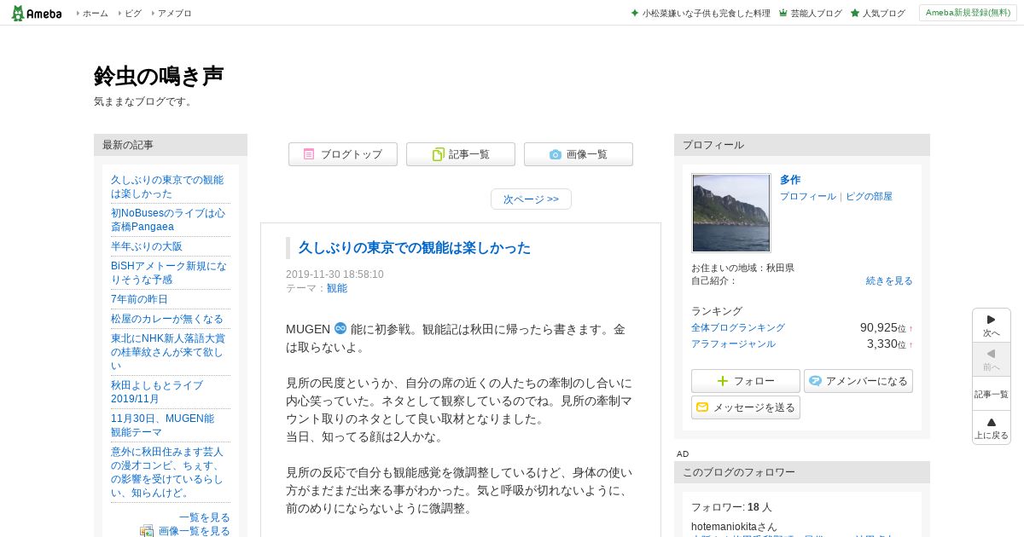Click the blue camera 画像一覧 icon
The height and width of the screenshot is (537, 1024).
(556, 154)
